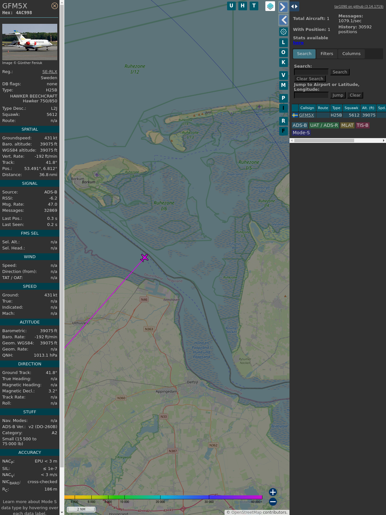Toggle the T map button

click(x=254, y=6)
